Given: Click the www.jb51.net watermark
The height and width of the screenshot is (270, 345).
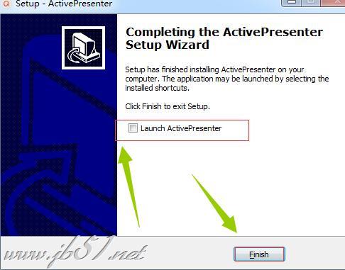Looking at the screenshot, I should [x=75, y=252].
